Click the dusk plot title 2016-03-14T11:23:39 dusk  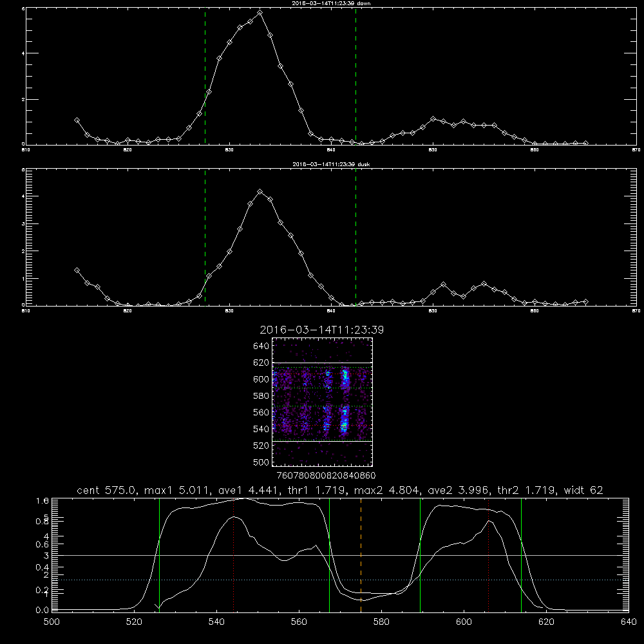331,164
